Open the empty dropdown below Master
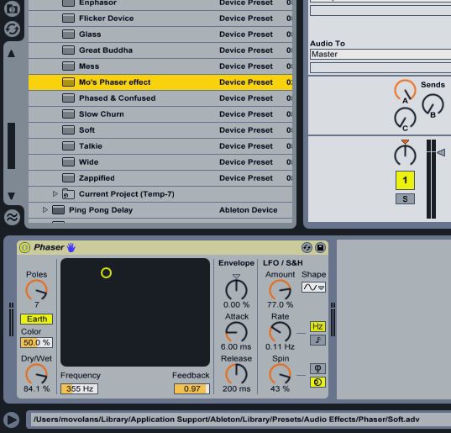 pos(380,68)
